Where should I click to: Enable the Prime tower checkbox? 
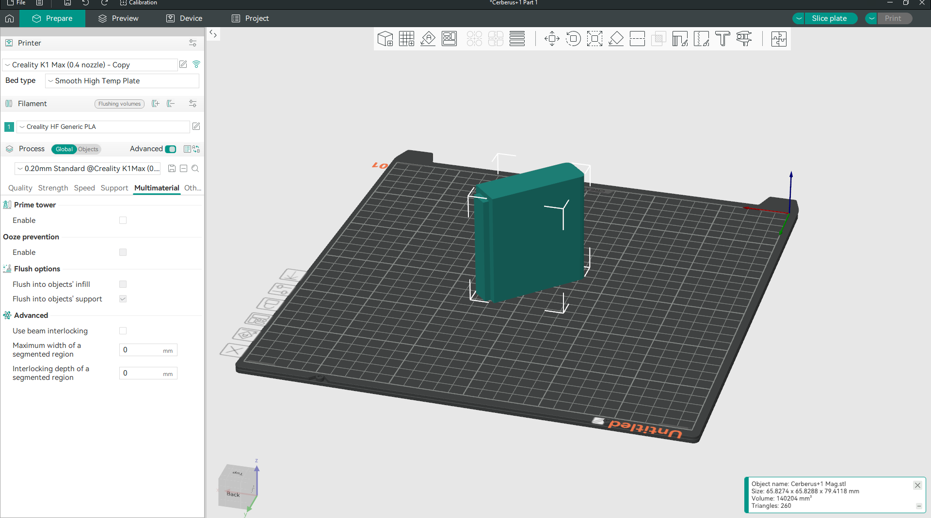point(123,220)
